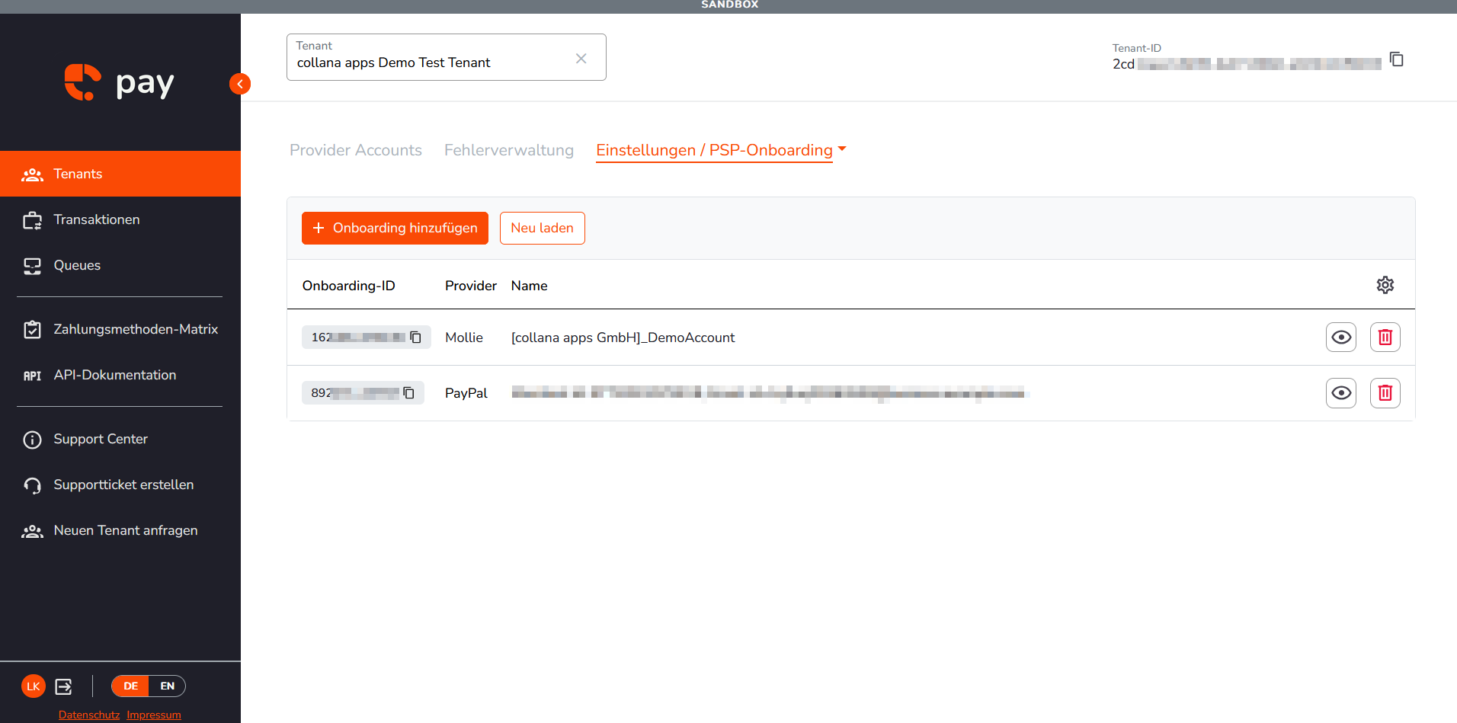Viewport: 1457px width, 723px height.
Task: View details of the PayPal onboarding
Action: (1341, 393)
